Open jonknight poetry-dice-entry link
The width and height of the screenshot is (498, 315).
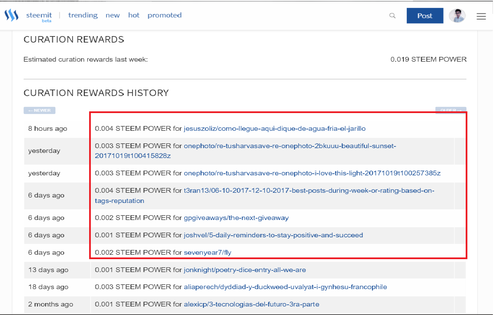point(245,270)
